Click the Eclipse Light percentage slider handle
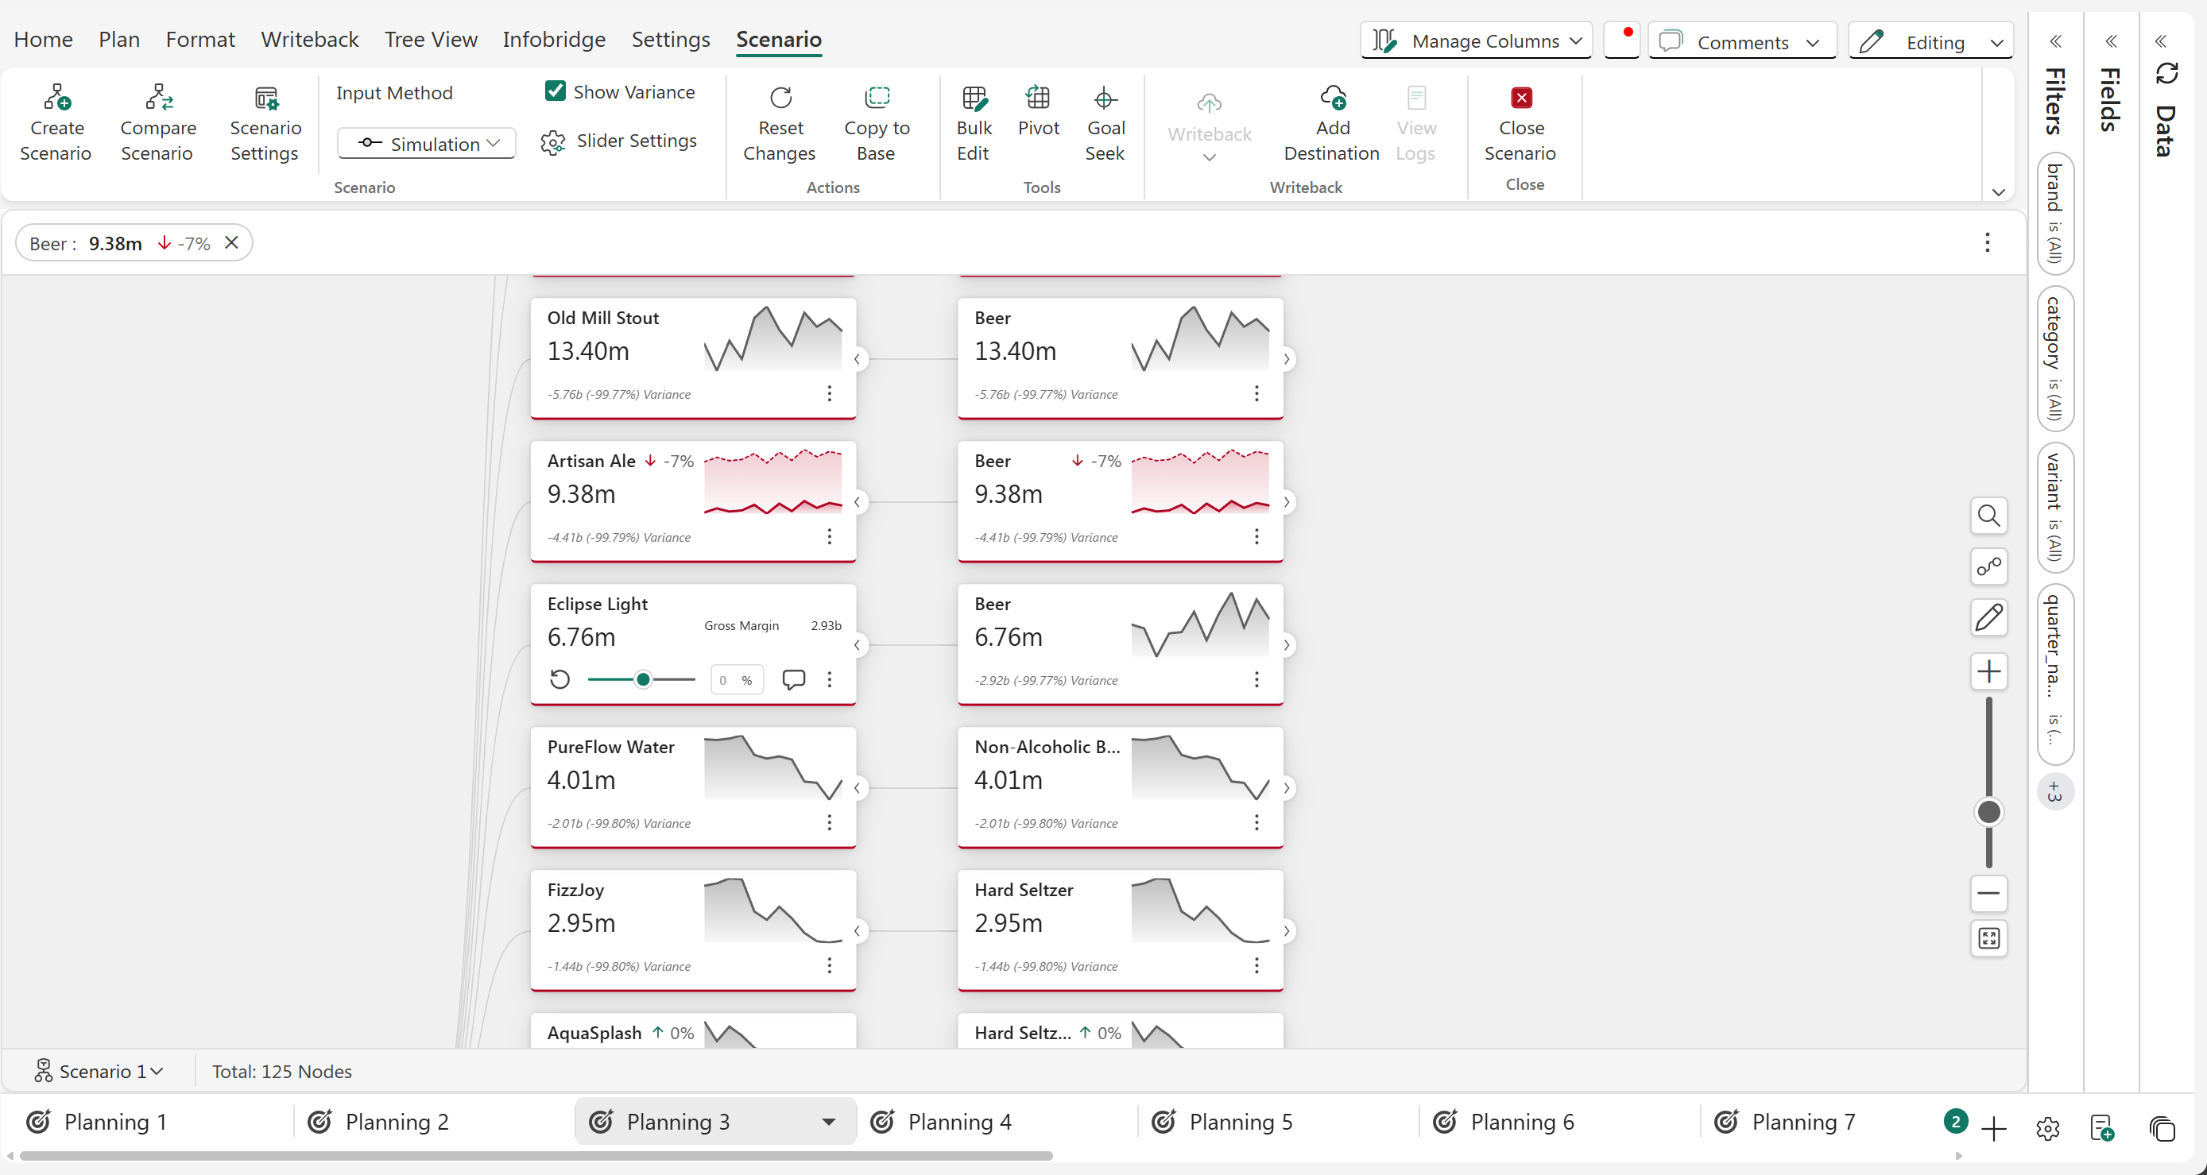The width and height of the screenshot is (2207, 1175). pos(643,679)
